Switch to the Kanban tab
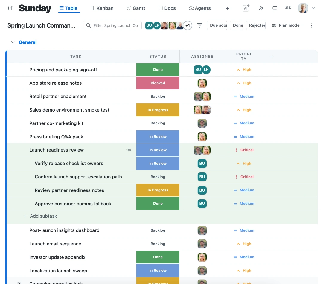The image size is (323, 284). pyautogui.click(x=102, y=8)
